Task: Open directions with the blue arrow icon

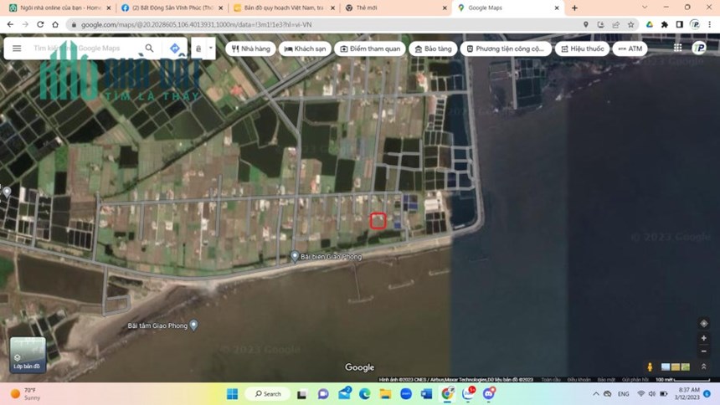Action: 174,49
